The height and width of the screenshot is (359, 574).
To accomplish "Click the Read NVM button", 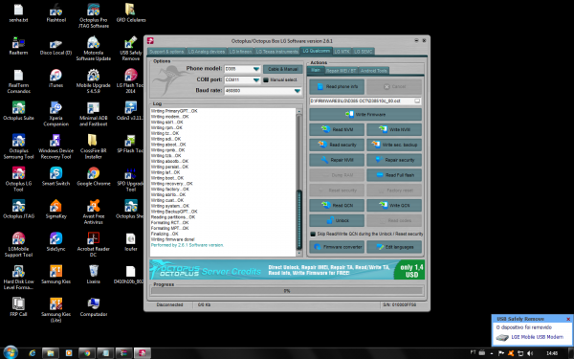I will pyautogui.click(x=337, y=129).
